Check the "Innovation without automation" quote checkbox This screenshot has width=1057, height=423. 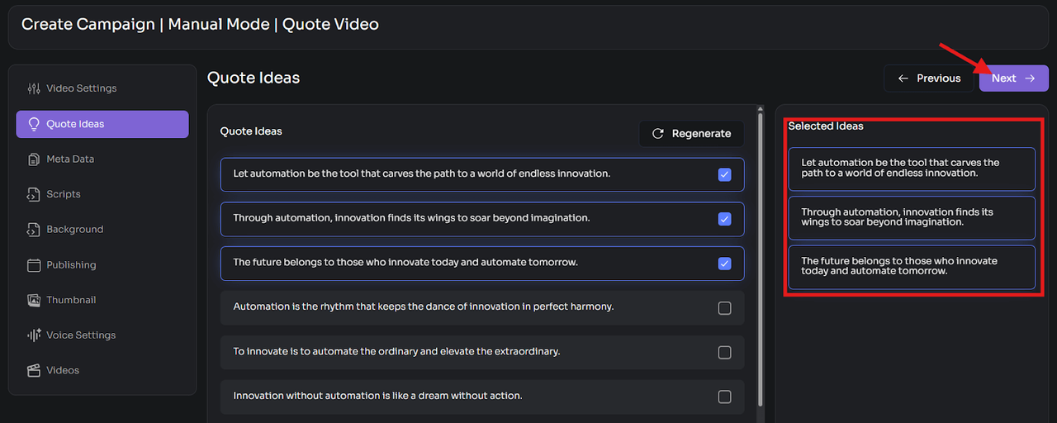coord(724,397)
